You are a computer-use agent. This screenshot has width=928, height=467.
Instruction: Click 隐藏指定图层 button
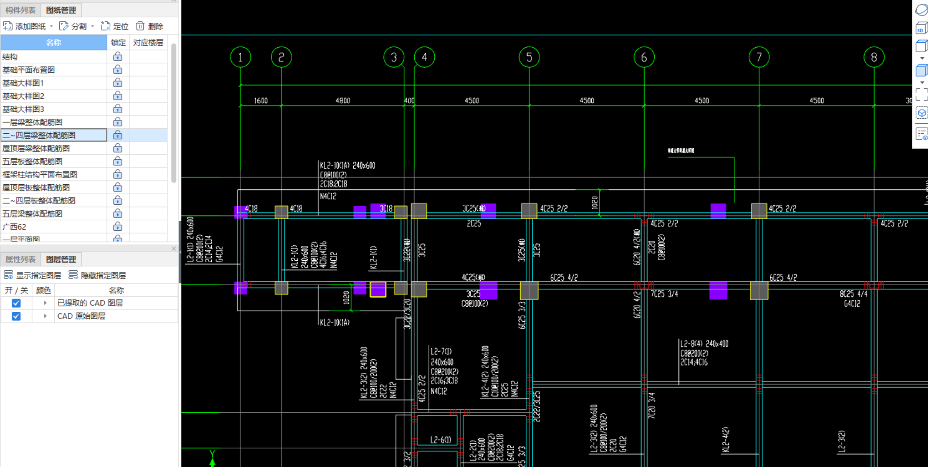(97, 275)
